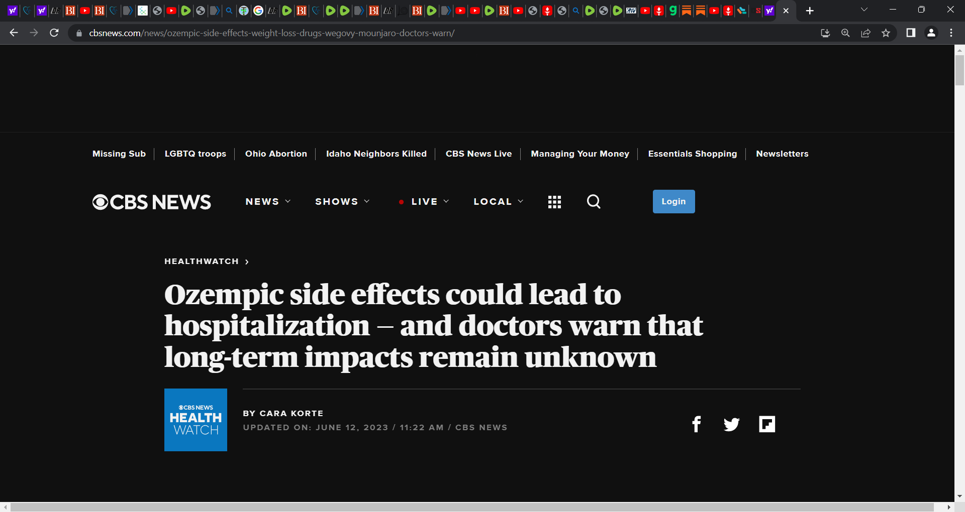Open site search magnifier icon
The image size is (965, 512).
point(594,201)
